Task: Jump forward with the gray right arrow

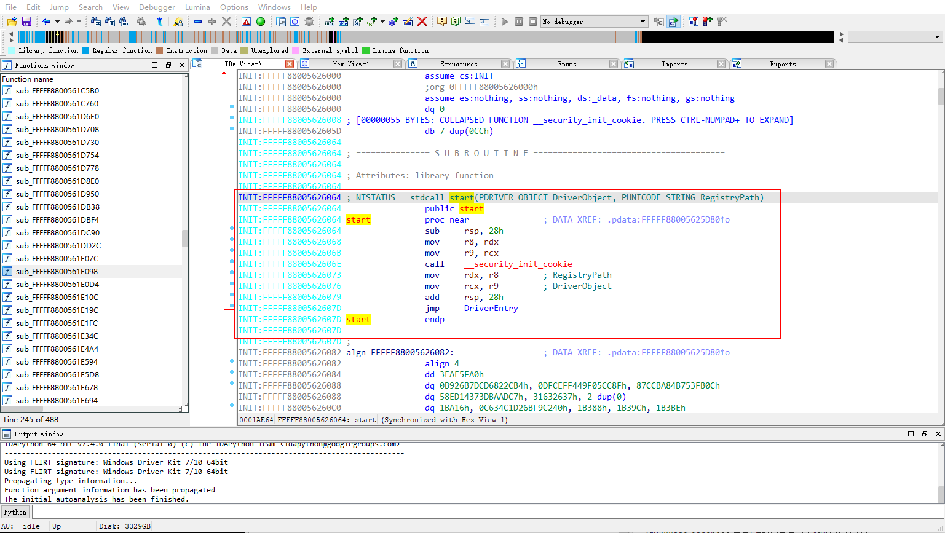Action: (x=68, y=22)
